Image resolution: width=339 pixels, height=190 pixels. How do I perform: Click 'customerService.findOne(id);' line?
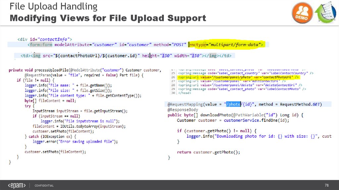(233, 120)
